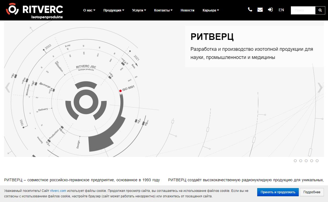Select the first carousel indicator dot
The width and height of the screenshot is (328, 202).
(295, 161)
